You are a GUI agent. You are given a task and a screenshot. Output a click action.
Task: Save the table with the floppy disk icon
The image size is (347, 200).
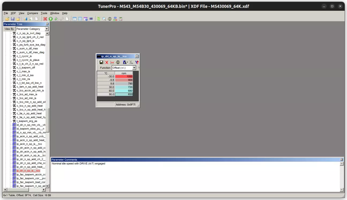tap(101, 62)
